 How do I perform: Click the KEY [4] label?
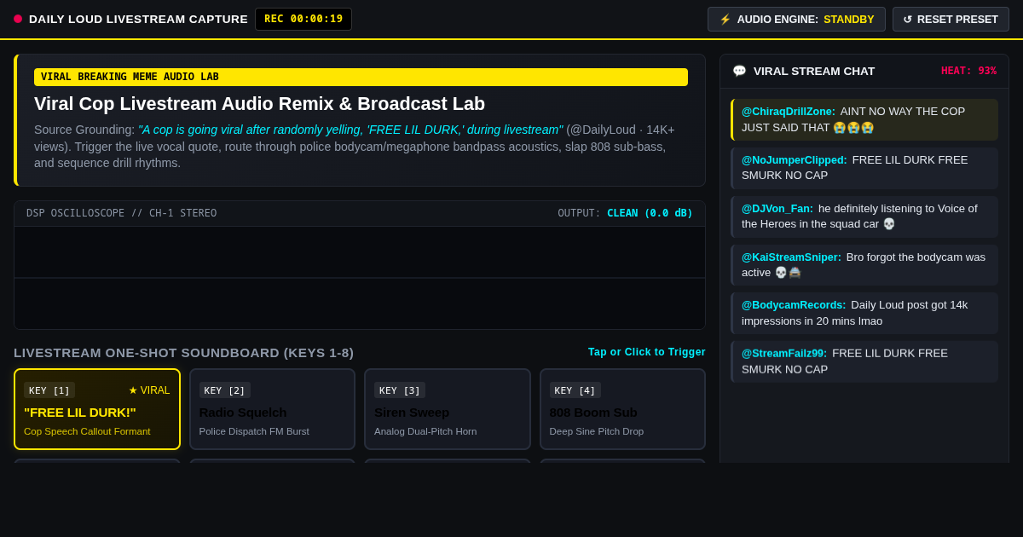575,390
